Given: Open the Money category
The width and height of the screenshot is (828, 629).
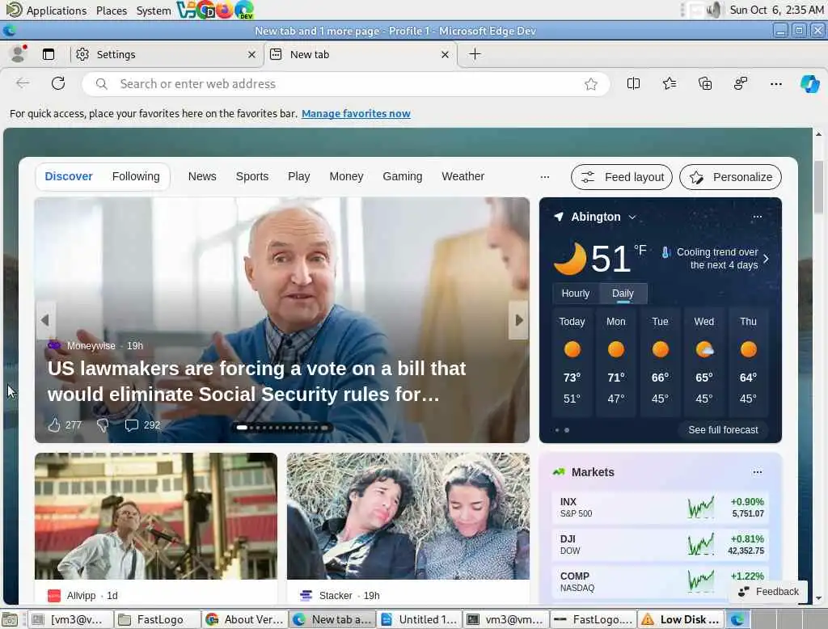Looking at the screenshot, I should (x=346, y=176).
